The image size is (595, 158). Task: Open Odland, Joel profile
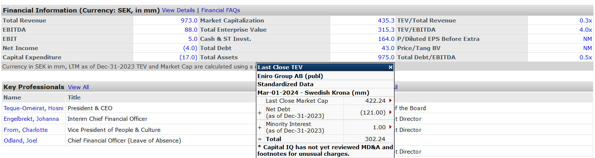coord(20,141)
